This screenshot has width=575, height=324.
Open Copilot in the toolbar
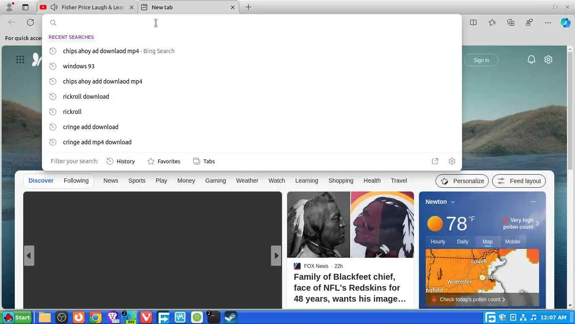(x=566, y=22)
